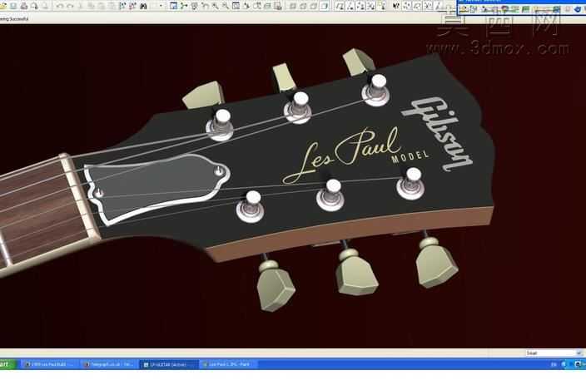Switch display to no hidden
Screen dimensions: 586x390
314,6
